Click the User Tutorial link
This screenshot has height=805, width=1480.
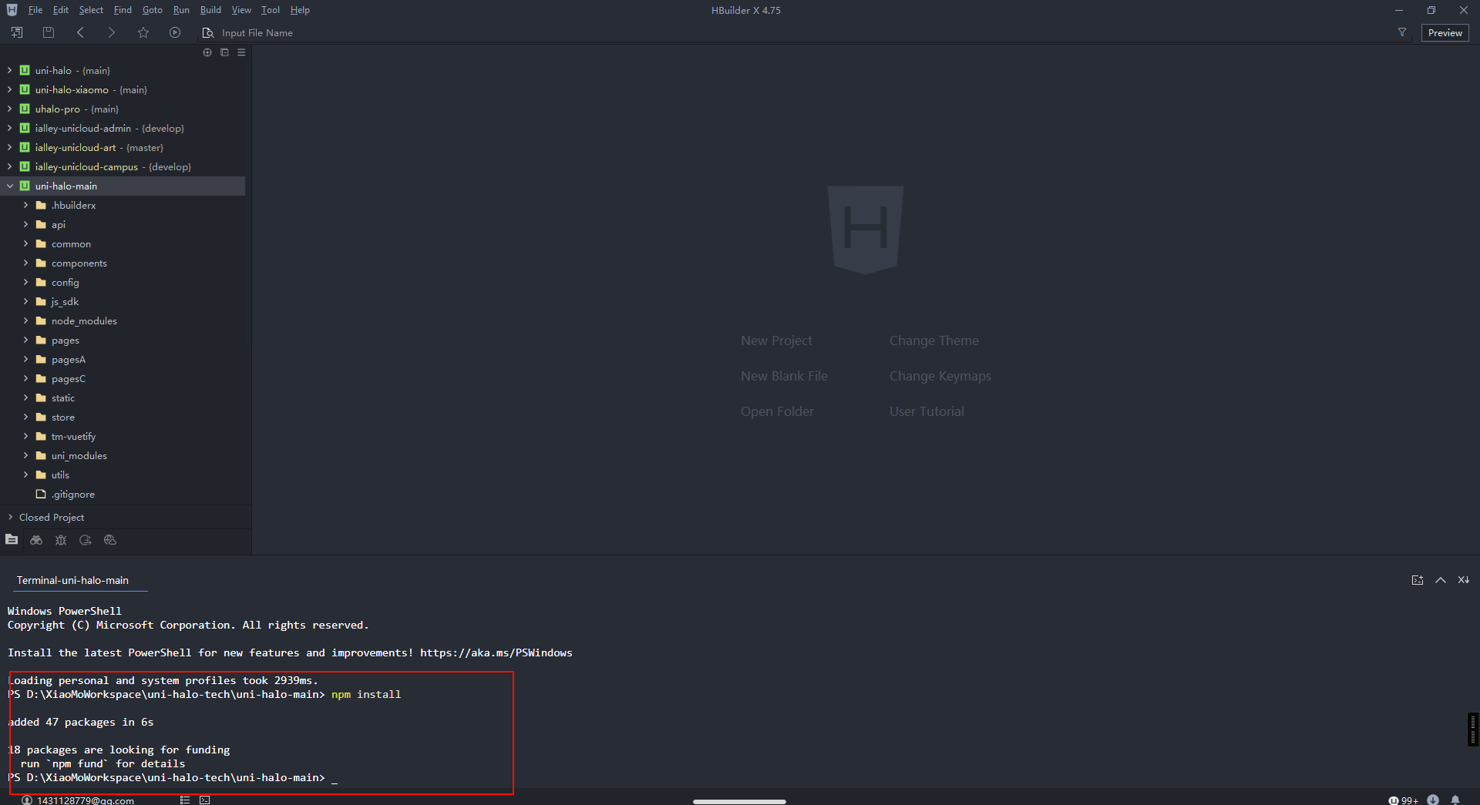(927, 411)
